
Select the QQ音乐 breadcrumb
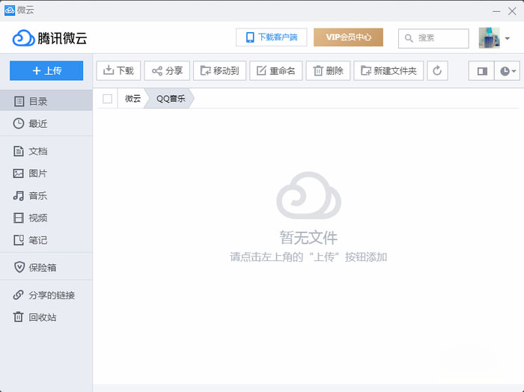171,99
